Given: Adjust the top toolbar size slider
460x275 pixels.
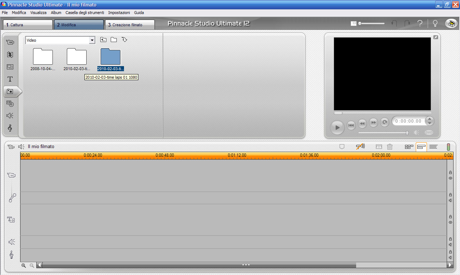Looking at the screenshot, I should point(371,23).
